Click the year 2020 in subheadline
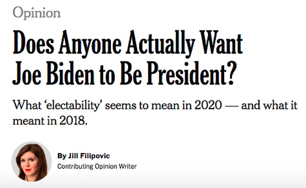Viewport: 306px width, 188px height. click(x=208, y=105)
